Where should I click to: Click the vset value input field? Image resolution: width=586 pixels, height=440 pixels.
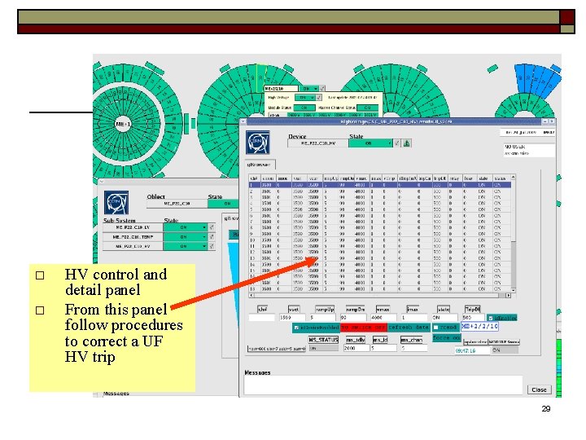tap(292, 317)
